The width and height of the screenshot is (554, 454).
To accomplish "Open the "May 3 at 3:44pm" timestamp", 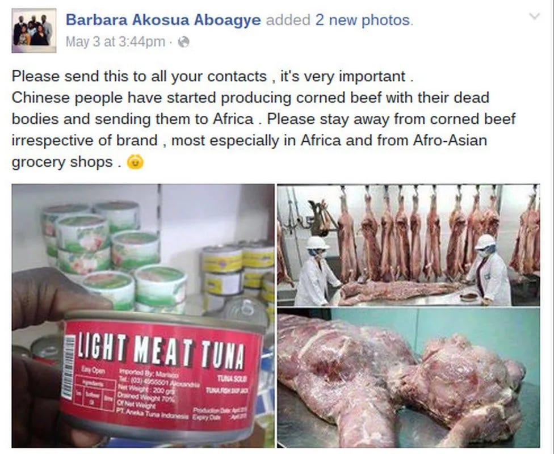I will (115, 42).
